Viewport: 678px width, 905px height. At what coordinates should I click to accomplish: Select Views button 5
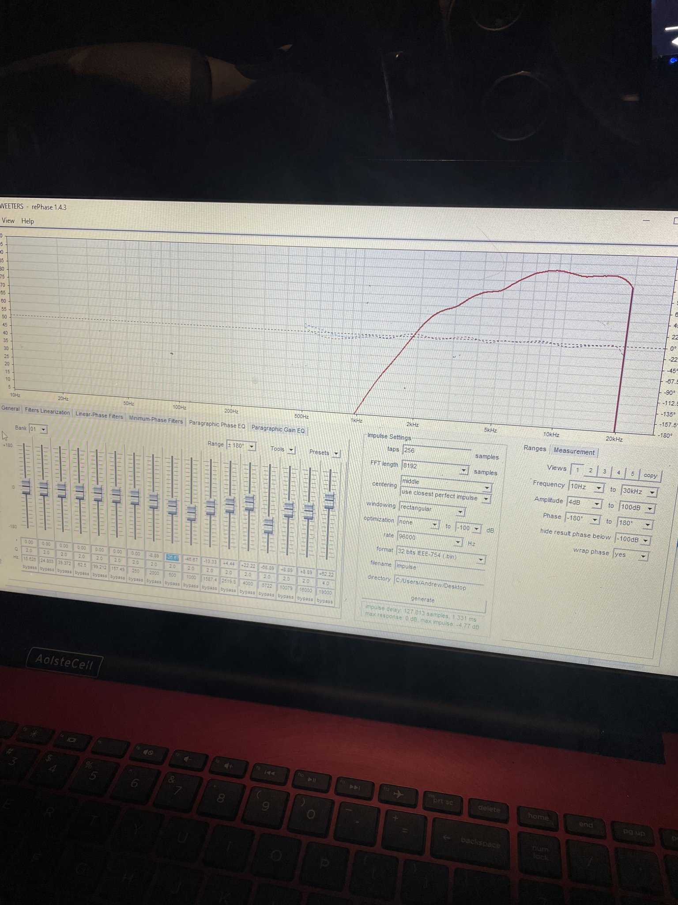[x=633, y=474]
